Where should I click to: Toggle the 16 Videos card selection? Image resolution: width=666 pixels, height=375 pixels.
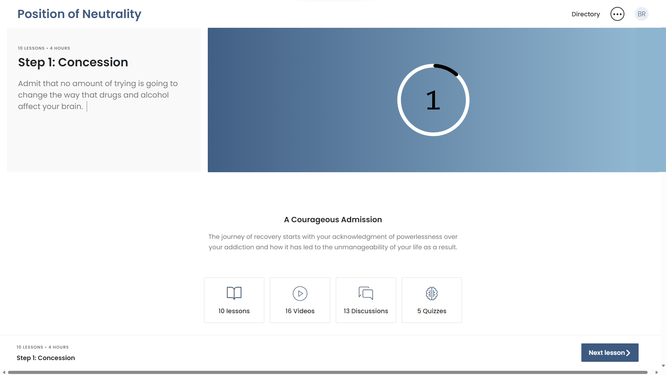pyautogui.click(x=300, y=300)
